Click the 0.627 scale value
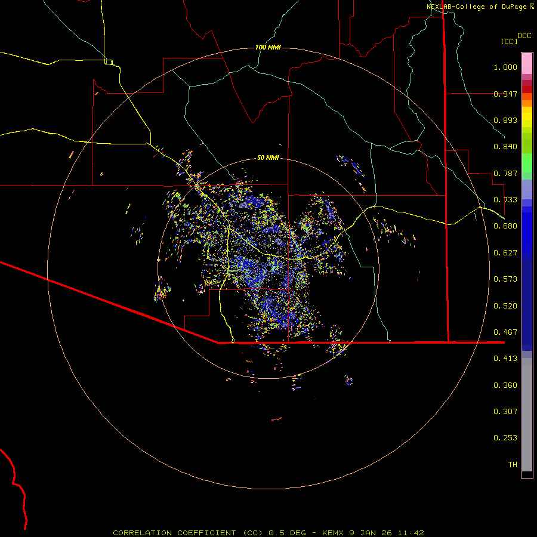 [x=505, y=253]
